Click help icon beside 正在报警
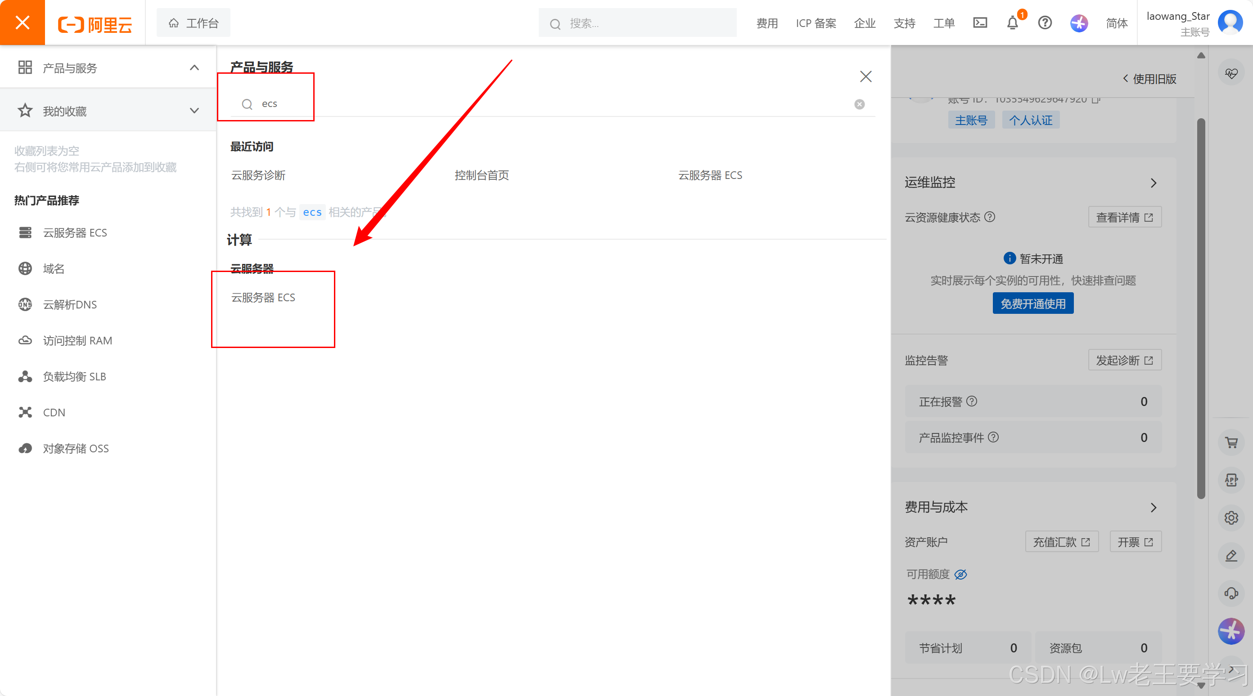The height and width of the screenshot is (696, 1253). pos(971,401)
